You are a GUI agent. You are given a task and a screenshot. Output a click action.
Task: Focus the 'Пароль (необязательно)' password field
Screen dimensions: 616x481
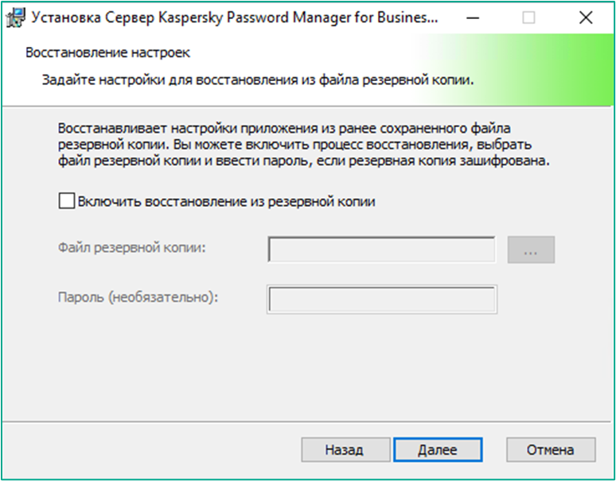tap(382, 300)
